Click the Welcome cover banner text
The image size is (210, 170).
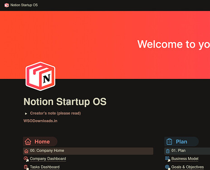(174, 44)
